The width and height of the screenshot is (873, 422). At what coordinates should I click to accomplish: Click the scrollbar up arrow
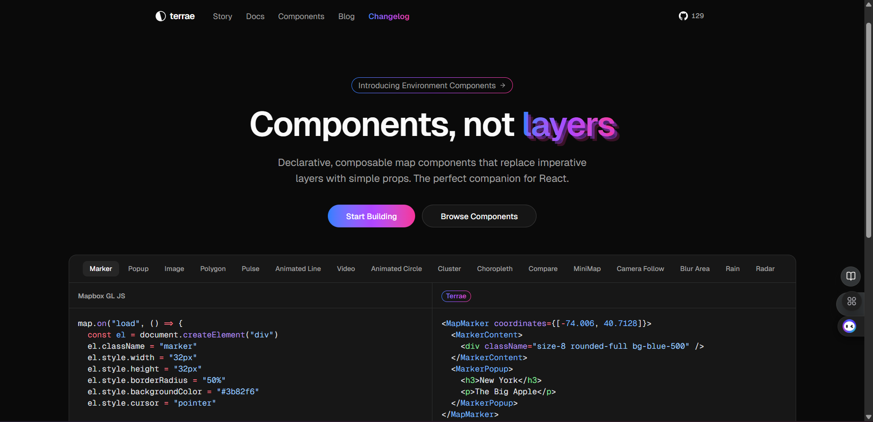pyautogui.click(x=868, y=4)
